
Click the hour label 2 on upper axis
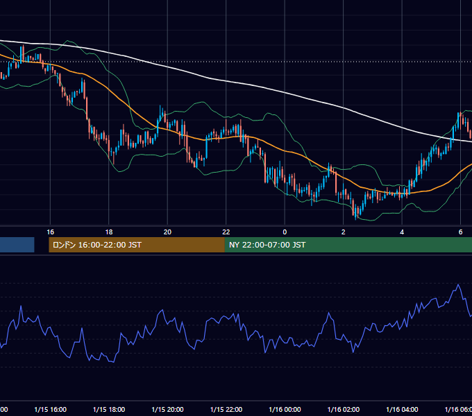coord(343,232)
